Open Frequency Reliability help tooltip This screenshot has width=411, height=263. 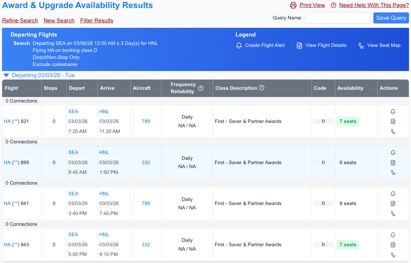201,88
